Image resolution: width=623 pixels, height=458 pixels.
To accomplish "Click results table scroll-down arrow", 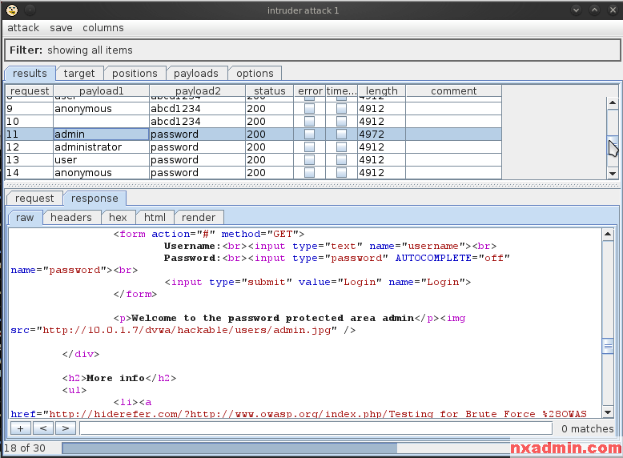I will (x=613, y=173).
